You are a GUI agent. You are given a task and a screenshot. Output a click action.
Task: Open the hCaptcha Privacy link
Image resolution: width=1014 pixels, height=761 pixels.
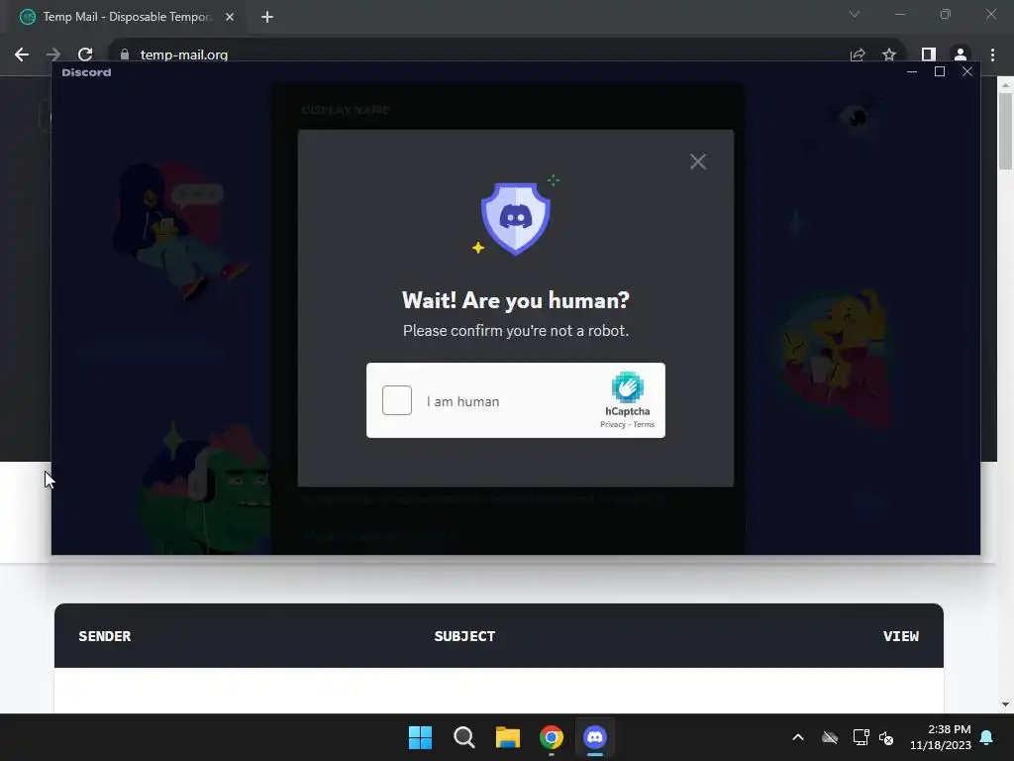click(x=612, y=424)
